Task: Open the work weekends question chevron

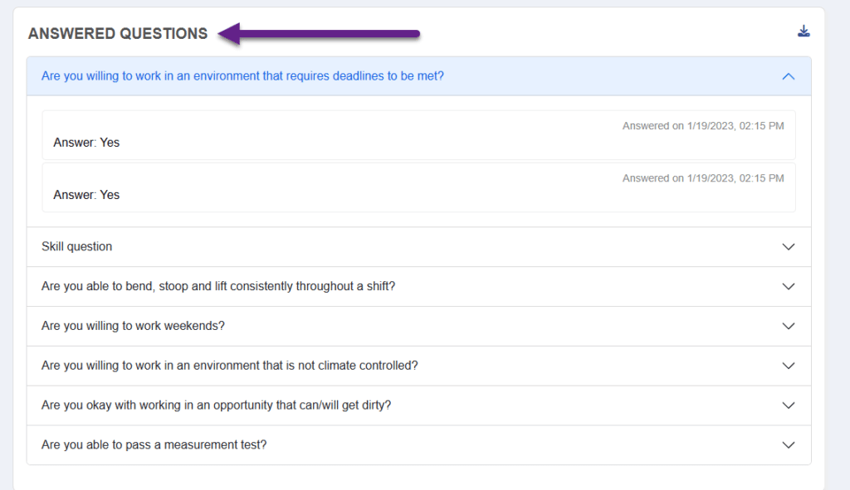Action: tap(788, 325)
